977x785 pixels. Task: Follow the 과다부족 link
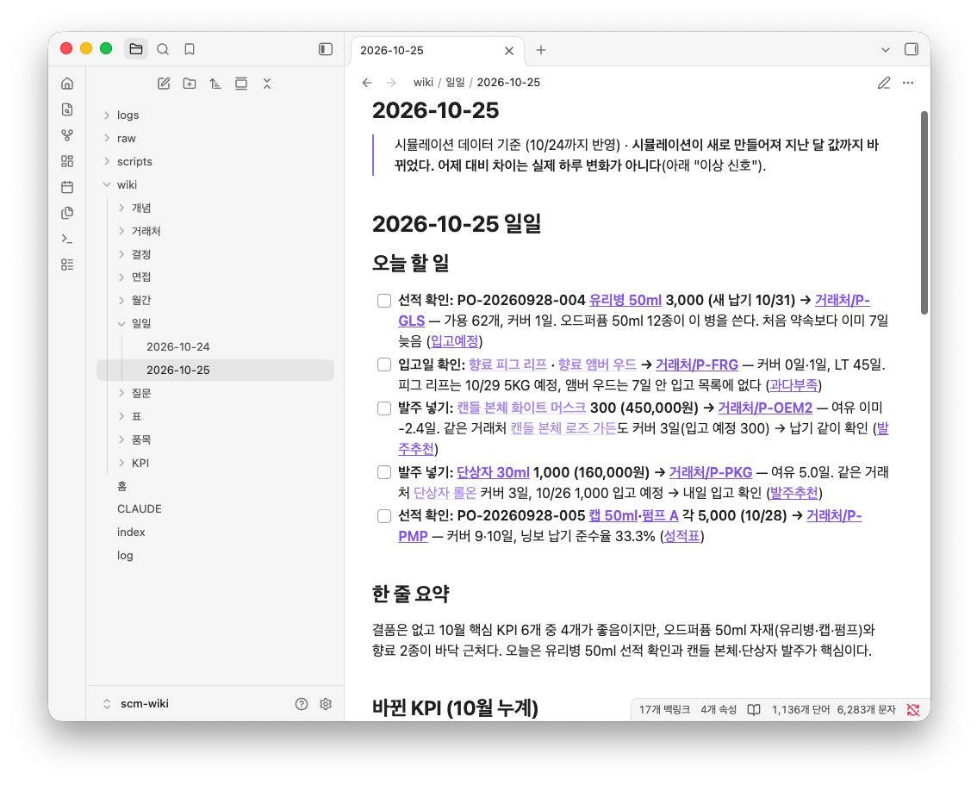pyautogui.click(x=793, y=386)
